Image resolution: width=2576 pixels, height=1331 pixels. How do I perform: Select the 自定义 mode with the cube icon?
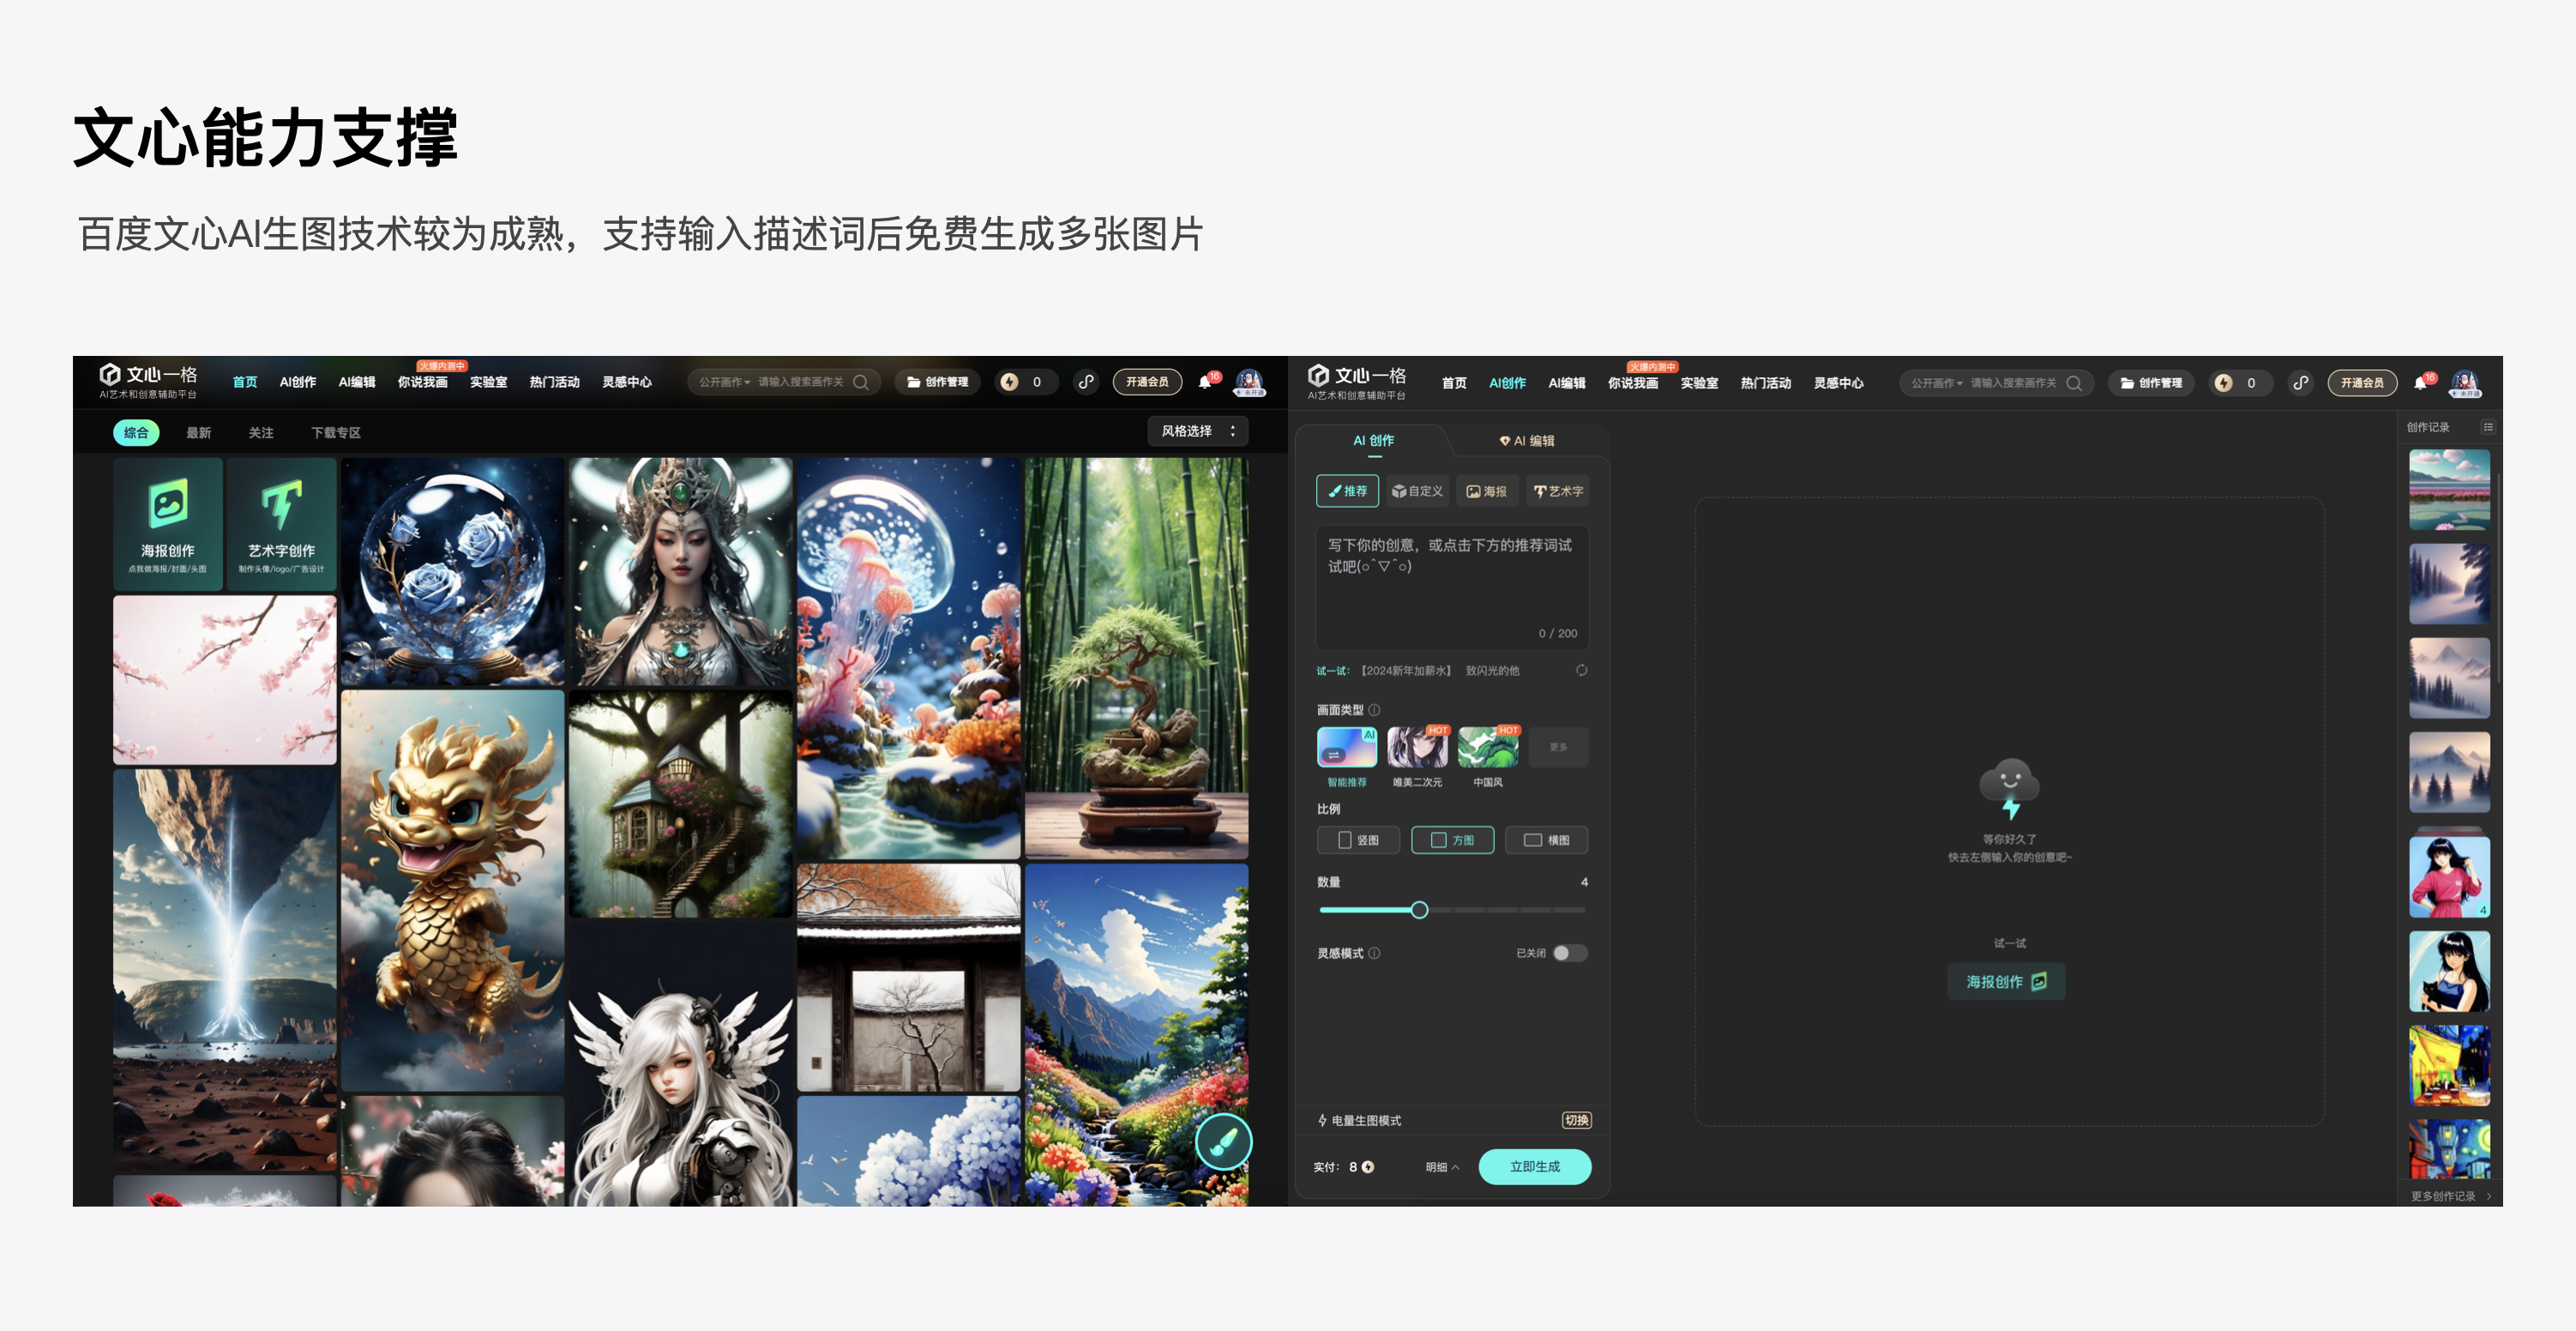1417,491
